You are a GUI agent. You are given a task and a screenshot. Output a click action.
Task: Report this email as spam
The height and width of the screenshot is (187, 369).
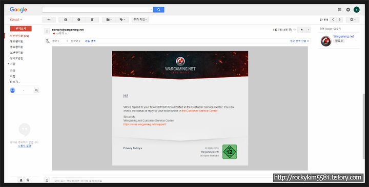(x=79, y=20)
